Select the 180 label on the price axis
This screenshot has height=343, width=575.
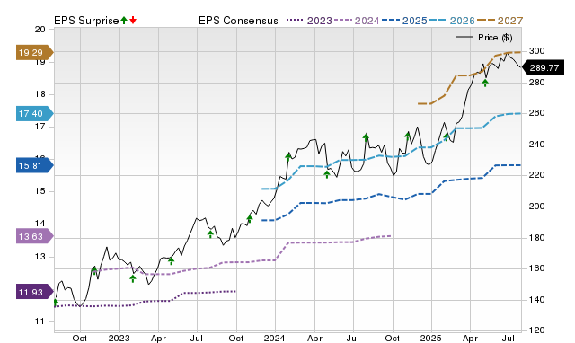(536, 237)
